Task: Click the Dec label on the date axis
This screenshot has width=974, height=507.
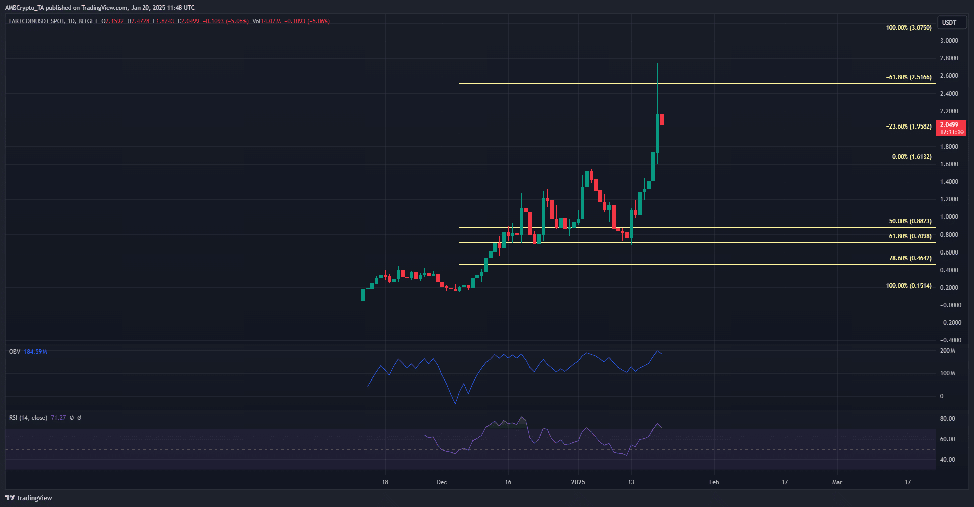Action: (441, 482)
